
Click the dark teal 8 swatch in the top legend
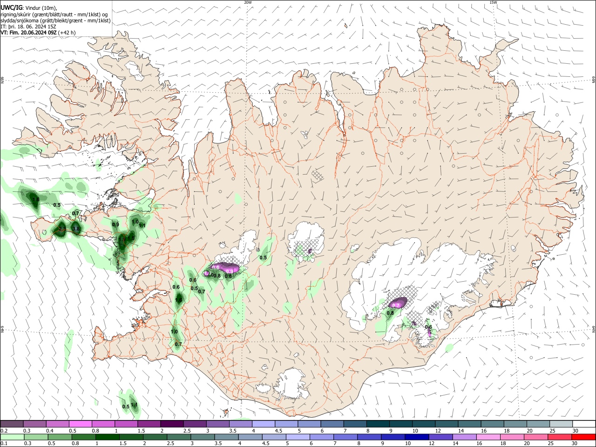pos(378,424)
